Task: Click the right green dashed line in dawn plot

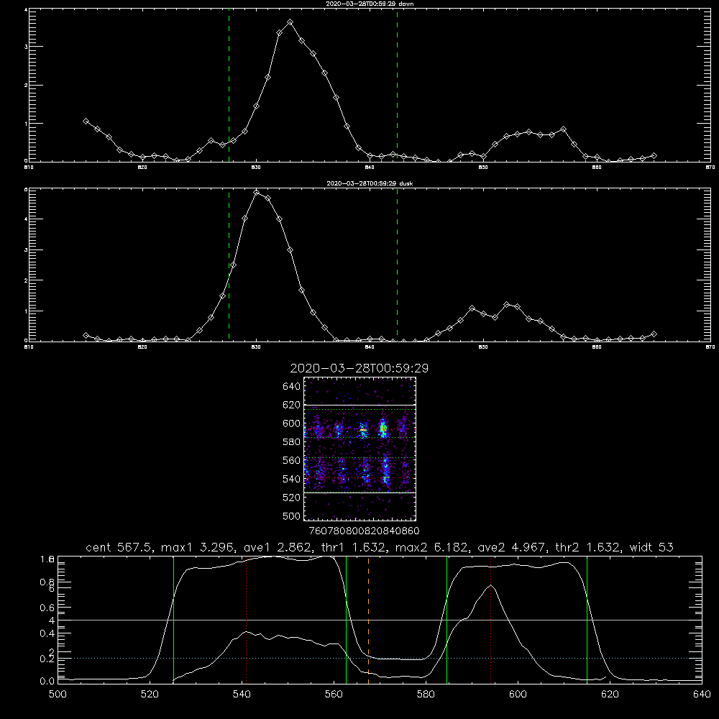Action: (x=397, y=85)
